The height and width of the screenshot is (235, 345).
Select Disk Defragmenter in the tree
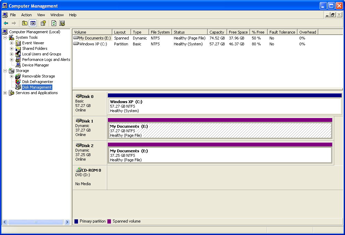click(x=37, y=82)
